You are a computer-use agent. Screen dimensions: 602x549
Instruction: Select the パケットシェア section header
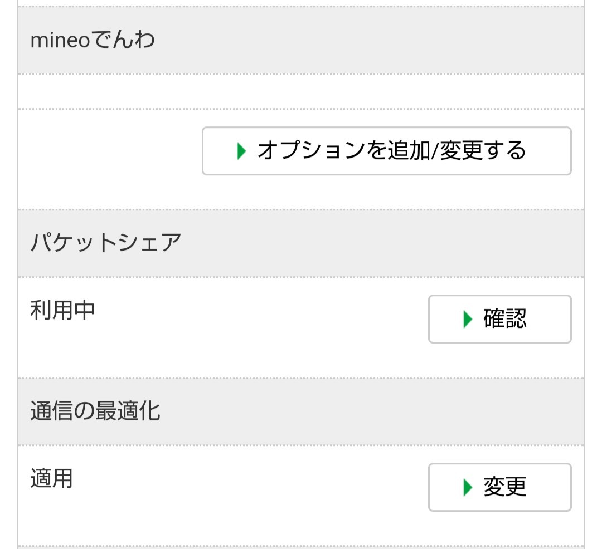click(301, 243)
